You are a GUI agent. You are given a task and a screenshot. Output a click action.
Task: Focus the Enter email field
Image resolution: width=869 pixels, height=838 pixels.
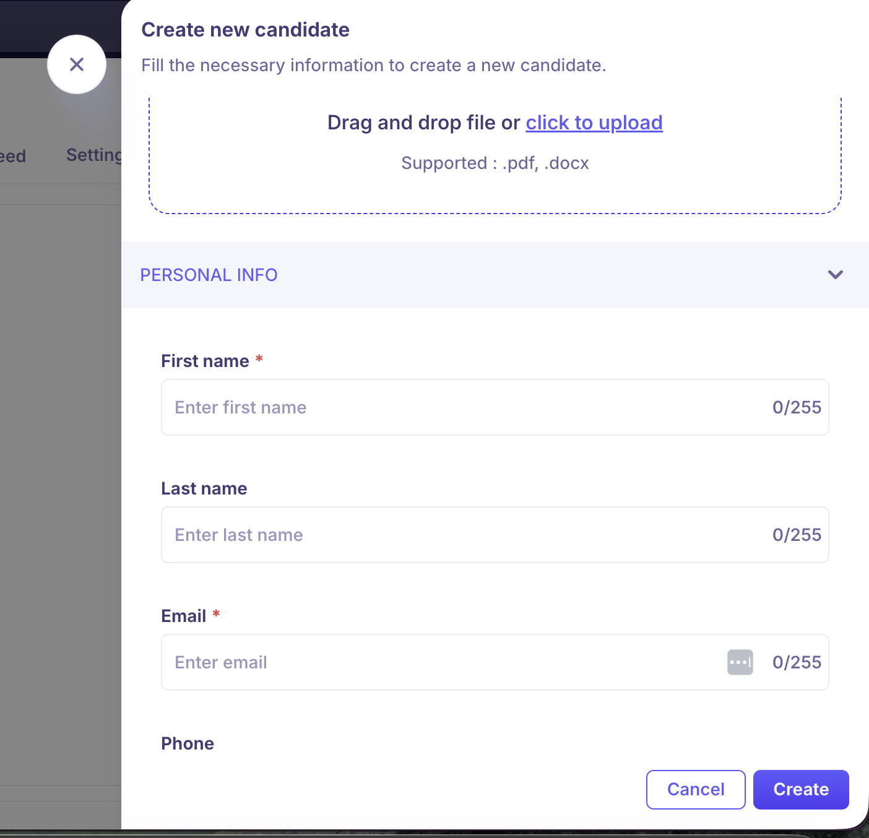tap(433, 662)
